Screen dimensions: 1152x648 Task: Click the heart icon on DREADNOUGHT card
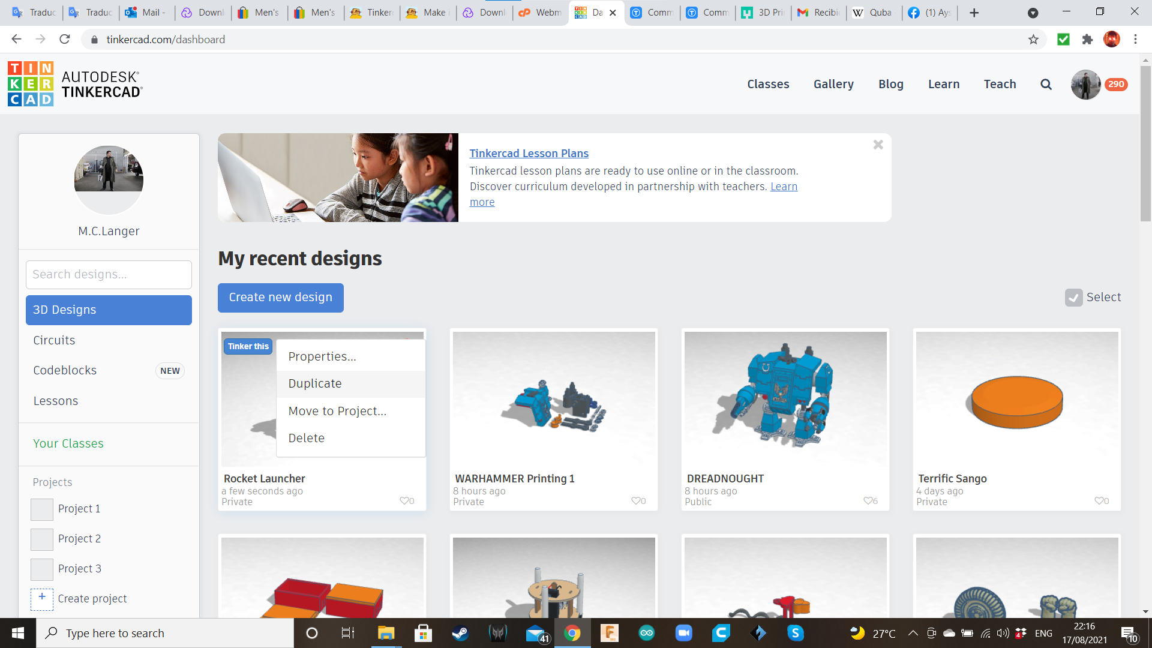868,500
